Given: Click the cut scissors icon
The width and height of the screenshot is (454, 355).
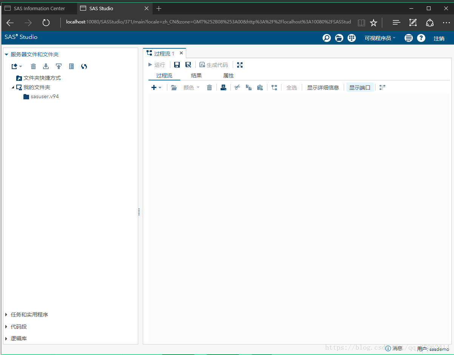Looking at the screenshot, I should coord(237,88).
